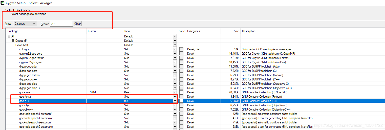Select the gcc-core package name
The height and width of the screenshot is (130, 385).
25,92
